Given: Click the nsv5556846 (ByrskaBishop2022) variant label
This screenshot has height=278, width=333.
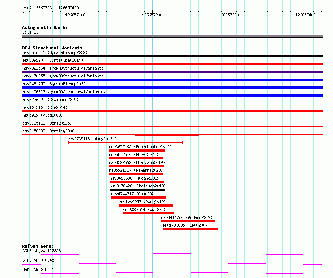Looking at the screenshot, I should 55,52.
